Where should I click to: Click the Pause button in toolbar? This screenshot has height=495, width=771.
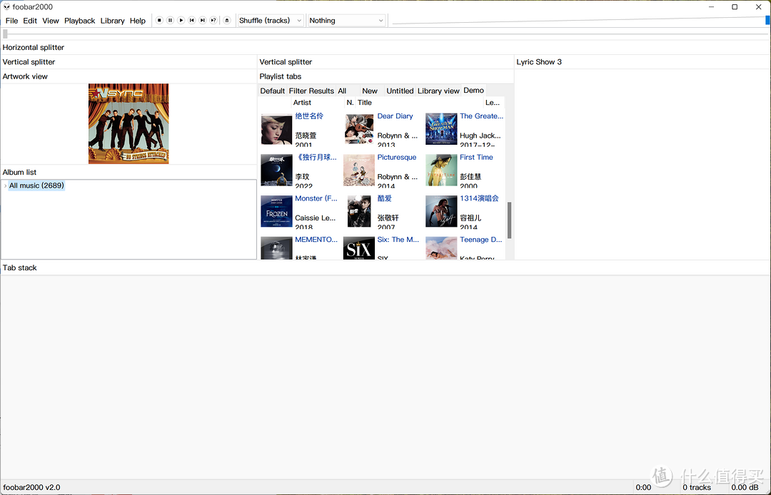point(170,20)
